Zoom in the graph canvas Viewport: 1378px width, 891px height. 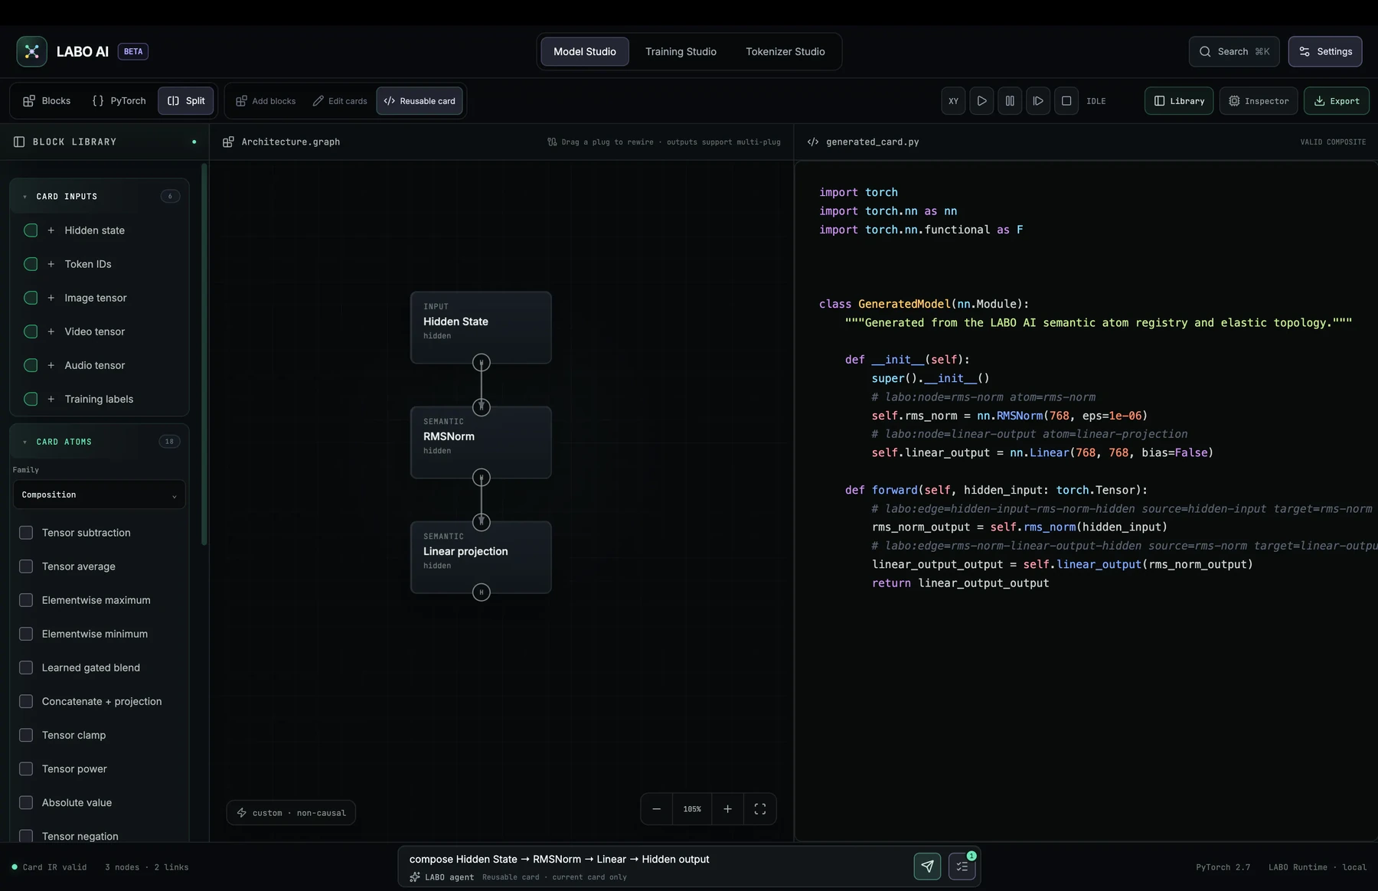(x=727, y=809)
